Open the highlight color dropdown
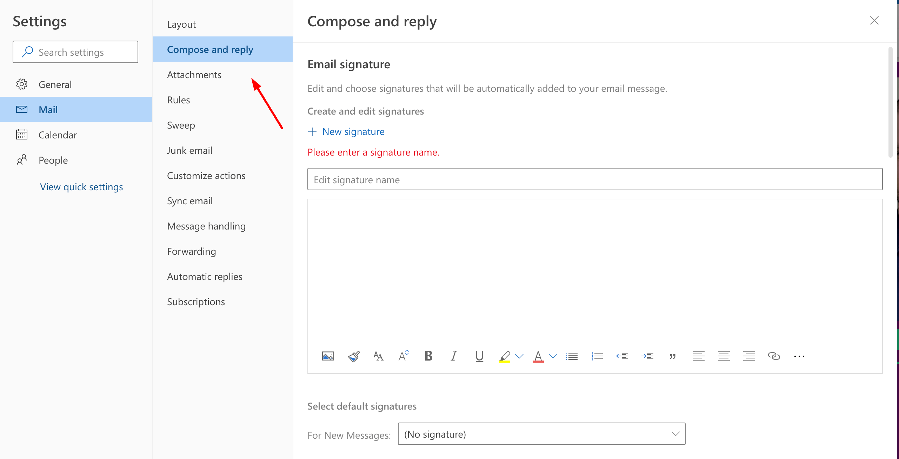 (x=519, y=356)
